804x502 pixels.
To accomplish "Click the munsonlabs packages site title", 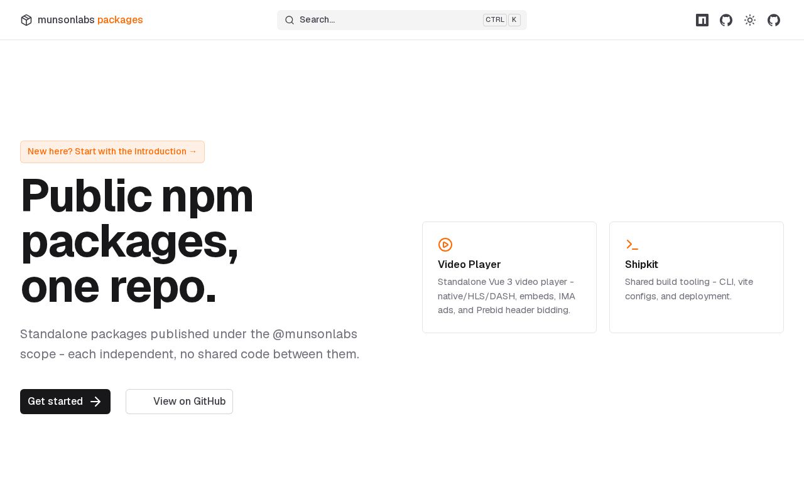I will click(x=90, y=20).
